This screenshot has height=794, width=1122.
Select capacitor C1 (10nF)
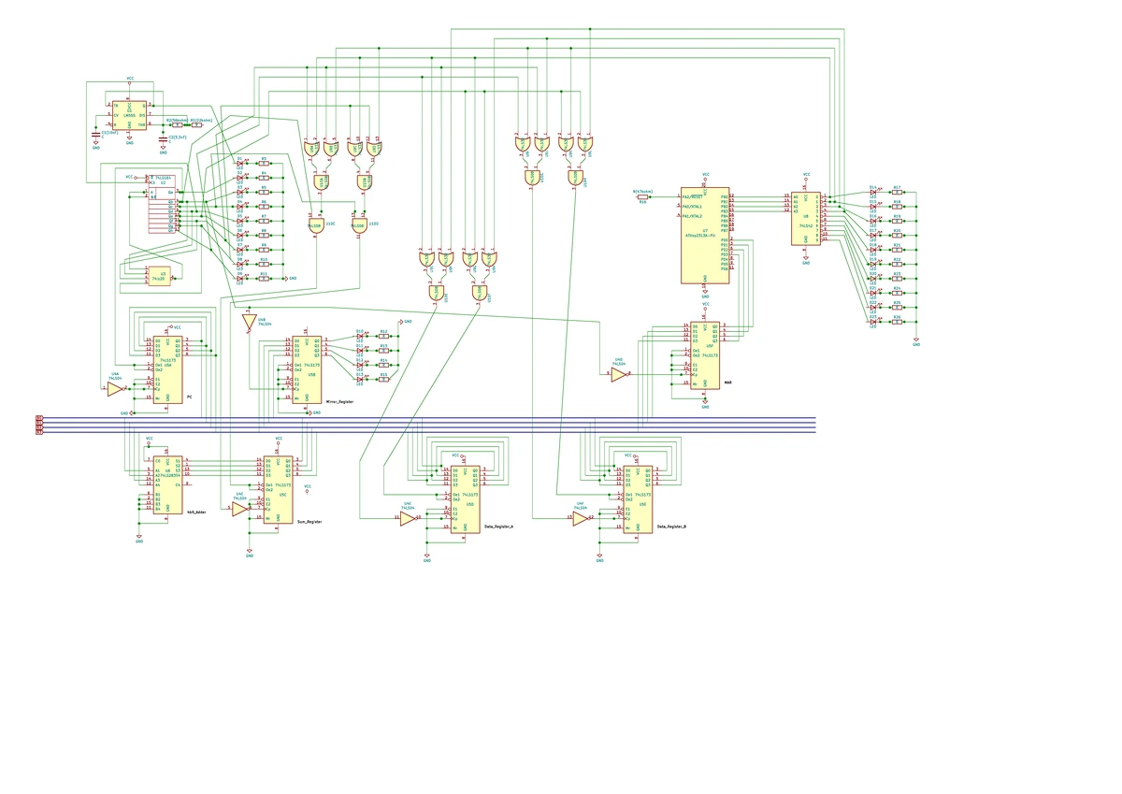(x=96, y=133)
